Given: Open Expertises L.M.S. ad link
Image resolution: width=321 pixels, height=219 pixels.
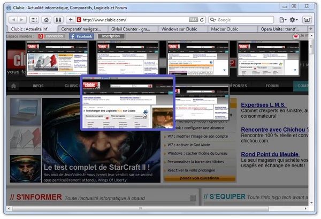Looking at the screenshot, I should pos(263,105).
